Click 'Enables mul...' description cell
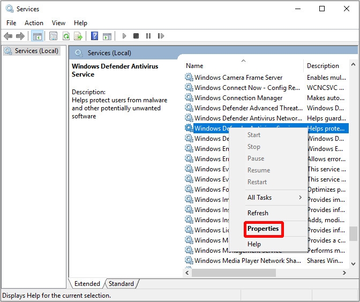 coord(326,78)
